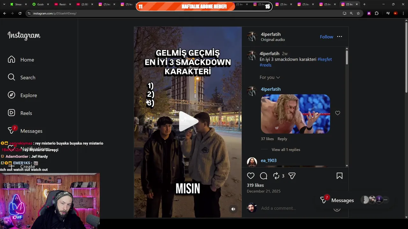Click the comments scrollbar thumb
Viewport: 408px width, 229px height.
pos(347,58)
